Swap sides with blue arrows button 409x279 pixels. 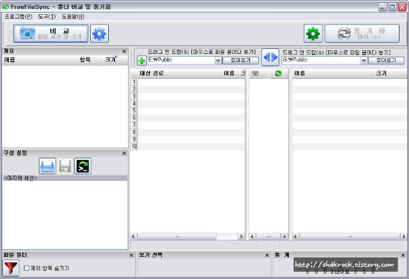pyautogui.click(x=270, y=57)
